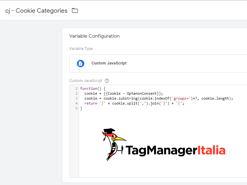
Task: Click code line with cookie.substring indexOf
Action: point(159,98)
